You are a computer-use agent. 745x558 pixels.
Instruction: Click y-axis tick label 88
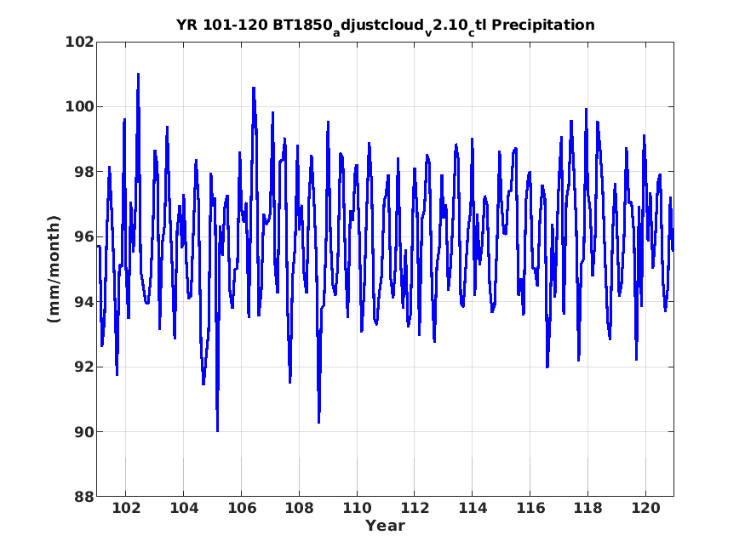pyautogui.click(x=84, y=497)
